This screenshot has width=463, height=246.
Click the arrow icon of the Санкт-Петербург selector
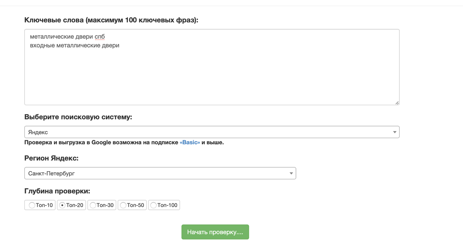[x=291, y=174]
